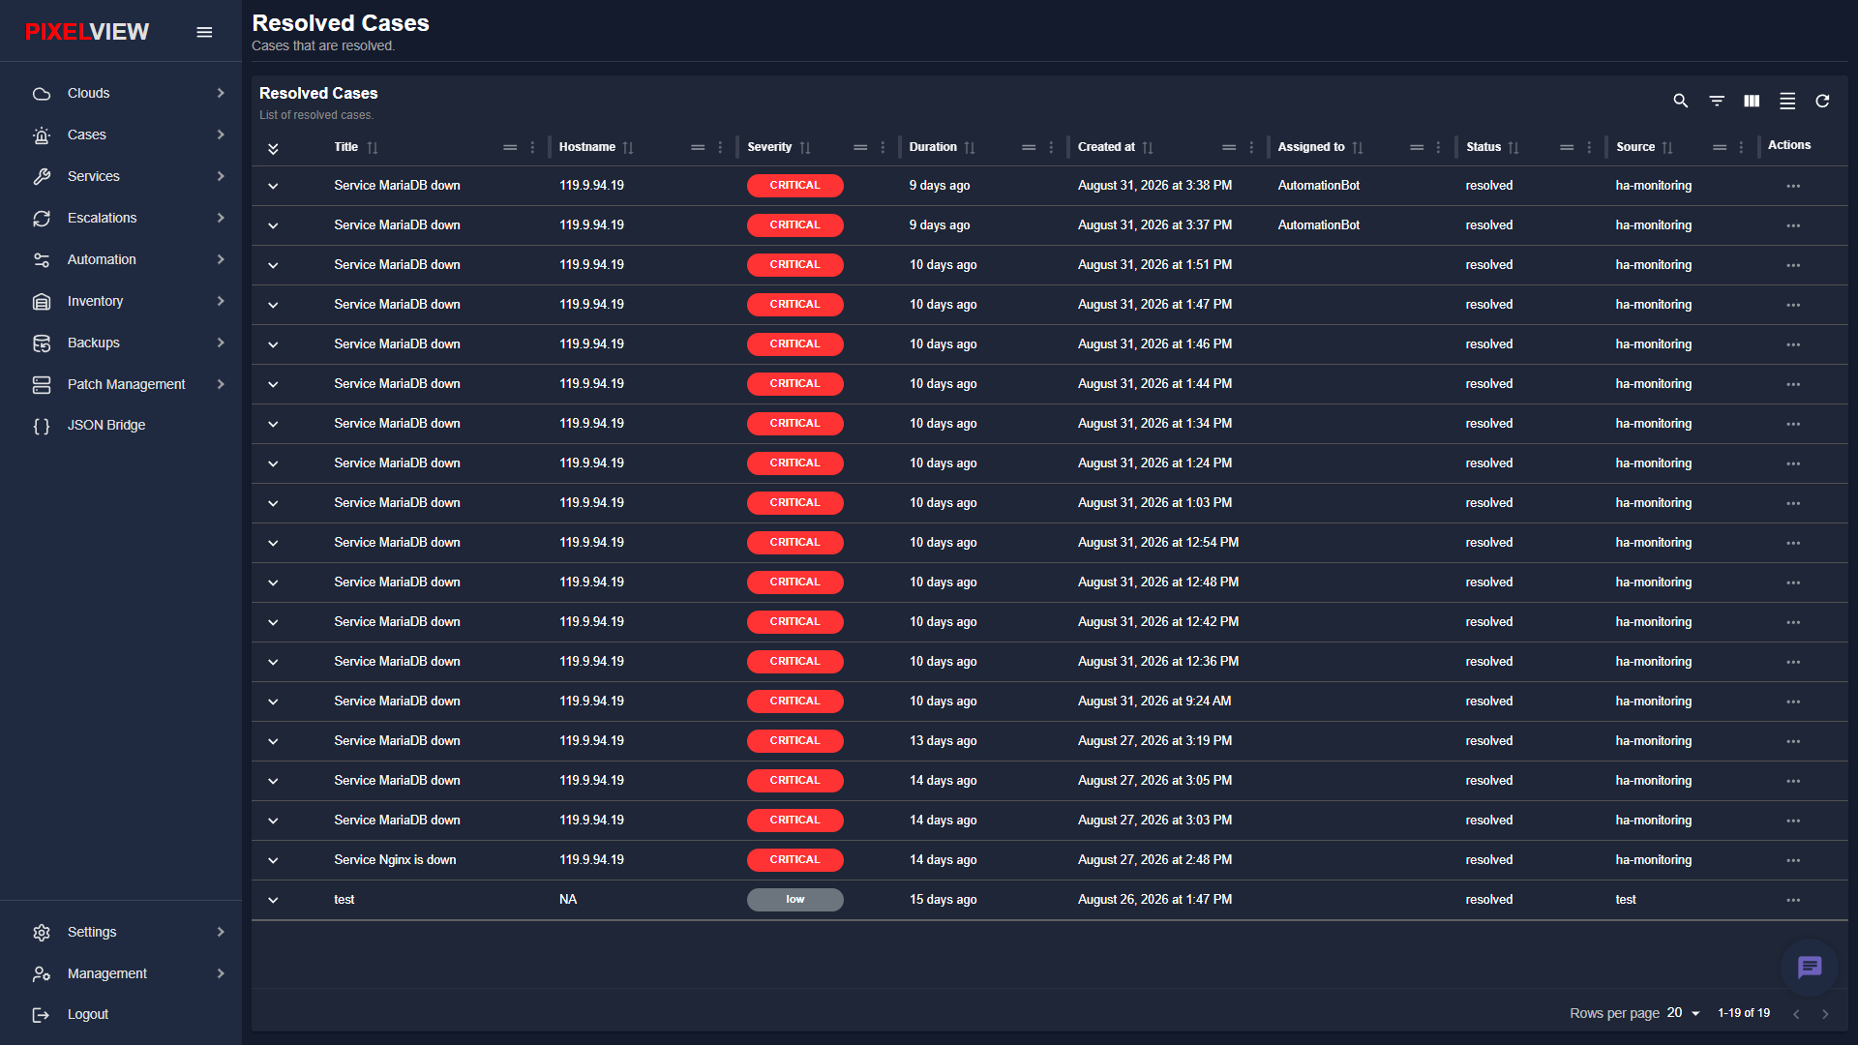The width and height of the screenshot is (1858, 1045).
Task: Expand all rows with the double chevron
Action: [273, 148]
